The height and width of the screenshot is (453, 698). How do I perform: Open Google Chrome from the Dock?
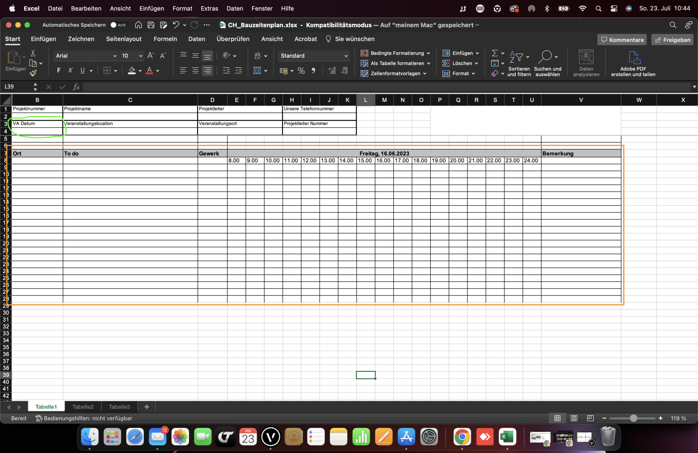coord(462,437)
